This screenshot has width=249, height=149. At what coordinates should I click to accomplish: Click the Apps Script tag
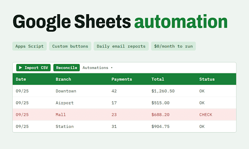coord(30,46)
